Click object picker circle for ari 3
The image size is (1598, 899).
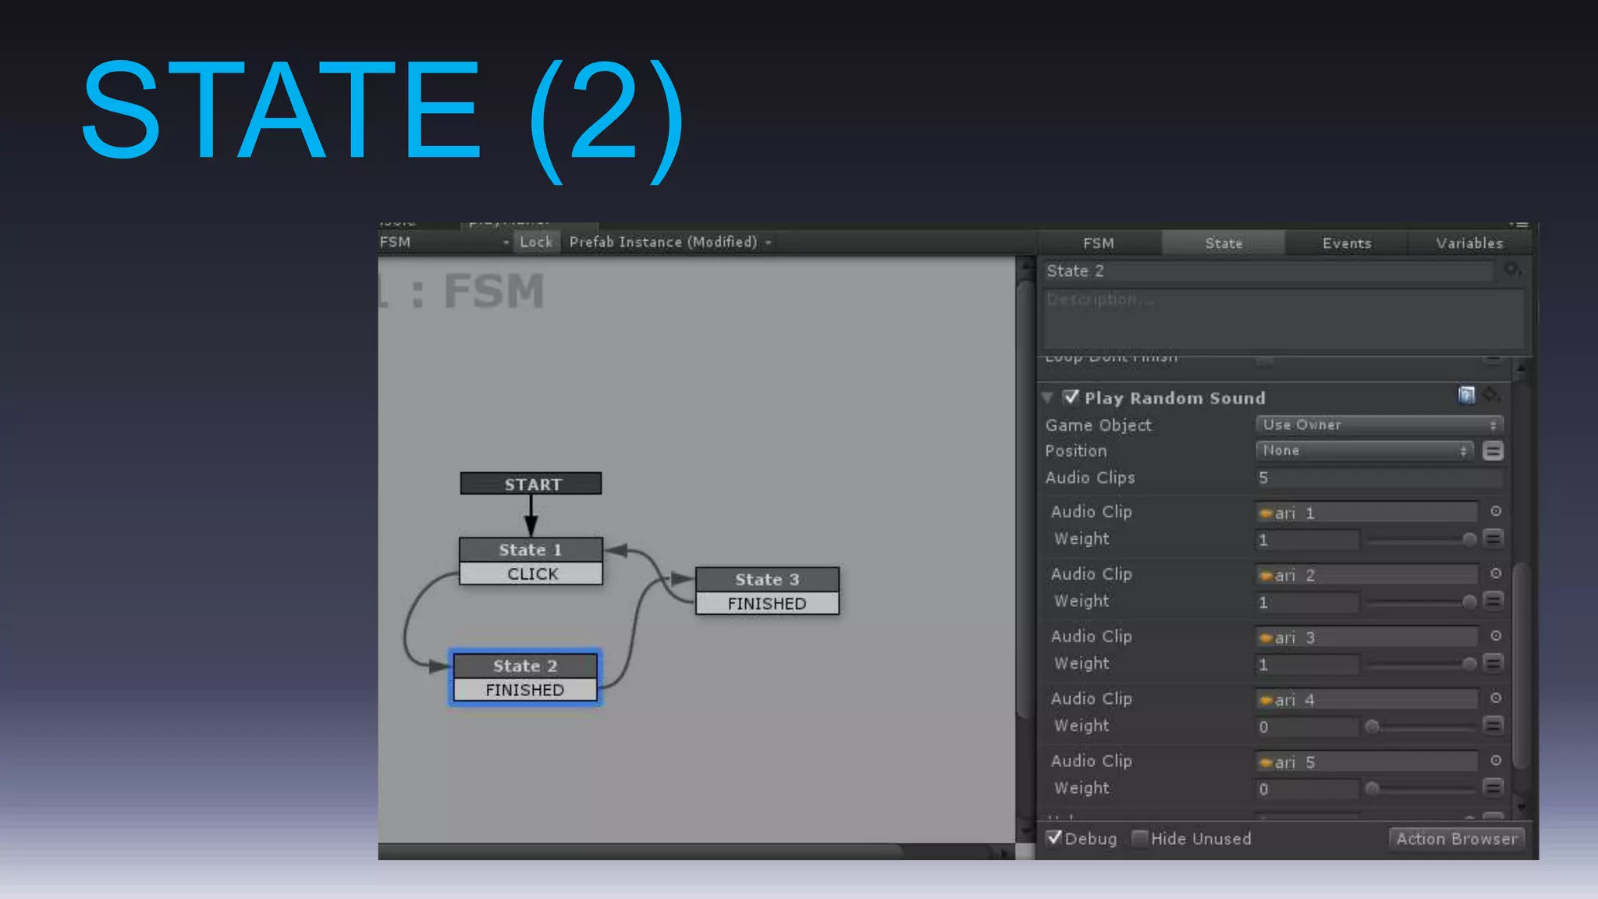pos(1496,636)
